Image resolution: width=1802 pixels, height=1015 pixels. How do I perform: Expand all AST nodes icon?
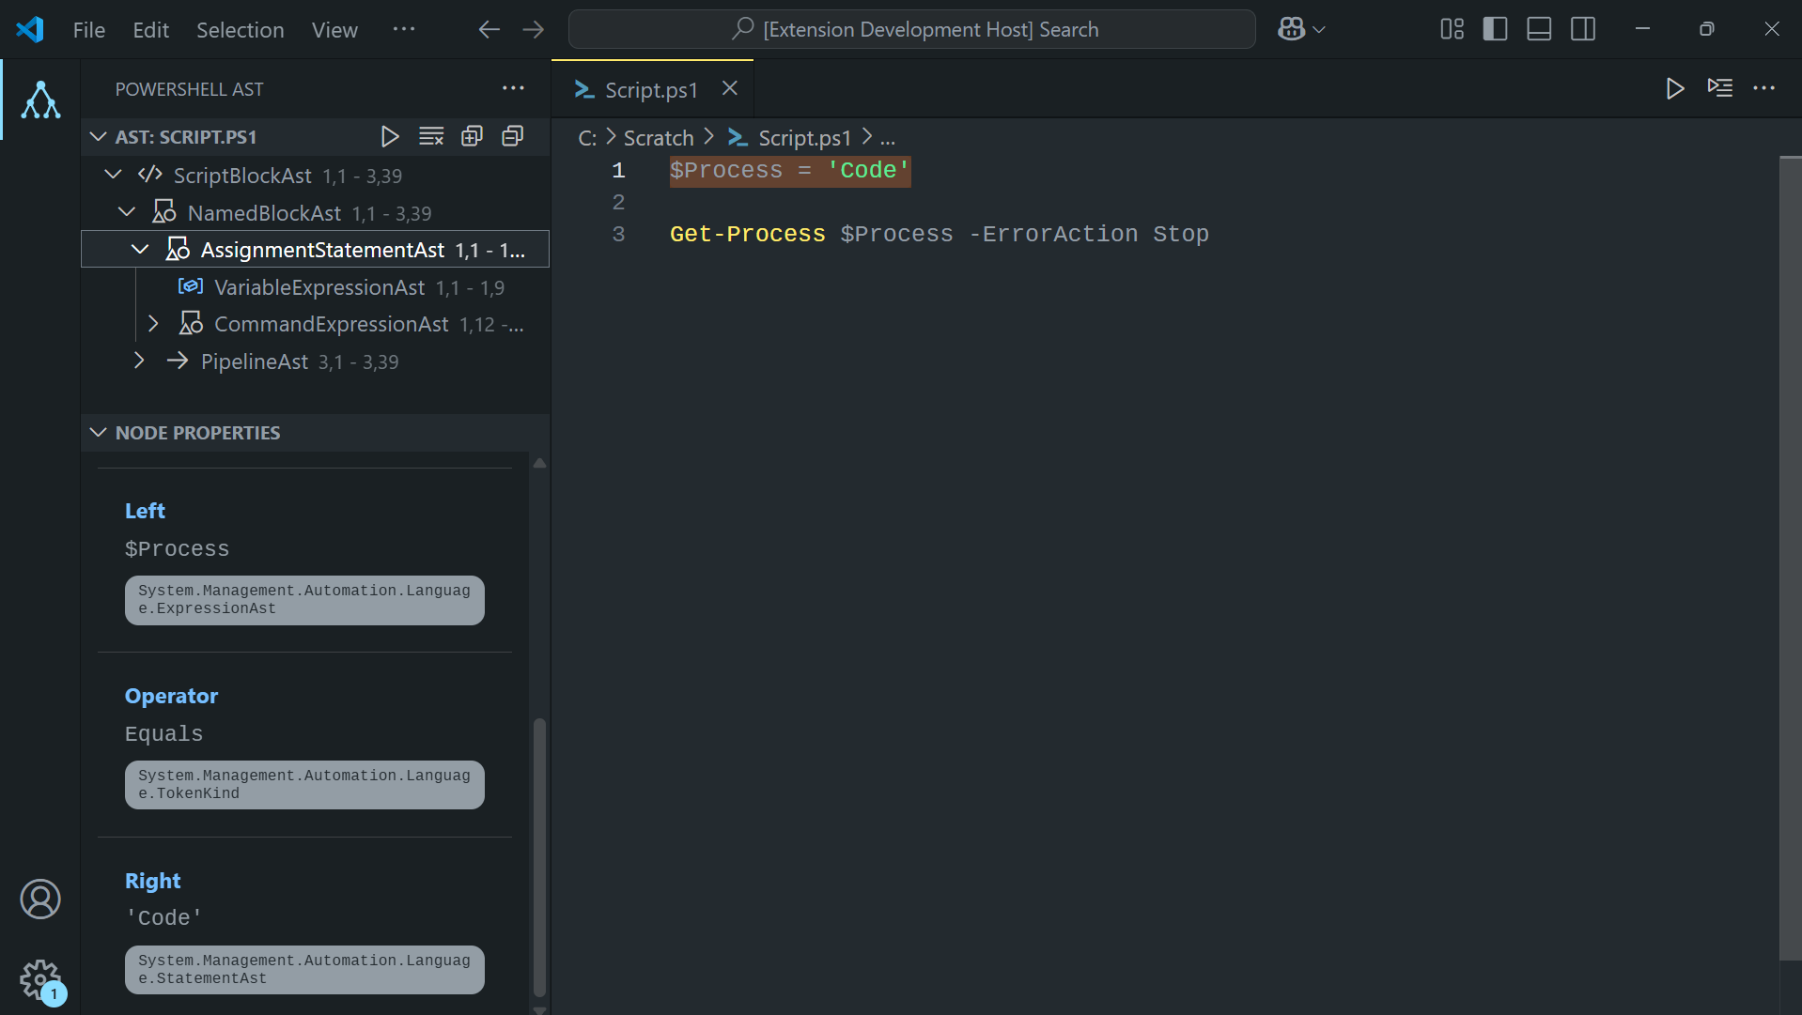[472, 137]
